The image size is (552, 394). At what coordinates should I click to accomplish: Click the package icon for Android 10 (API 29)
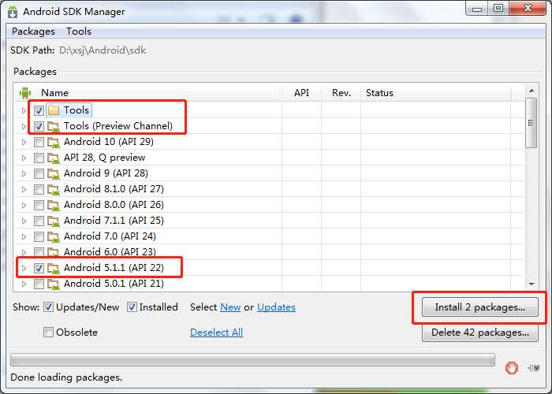coord(53,142)
